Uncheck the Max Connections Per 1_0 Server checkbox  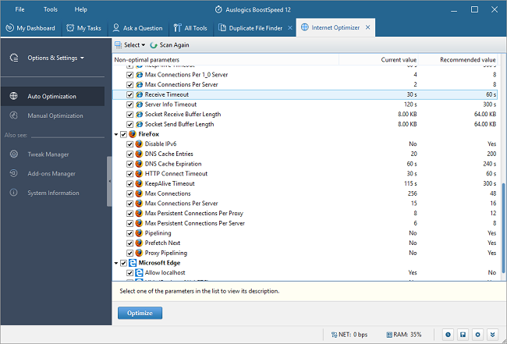tap(130, 75)
